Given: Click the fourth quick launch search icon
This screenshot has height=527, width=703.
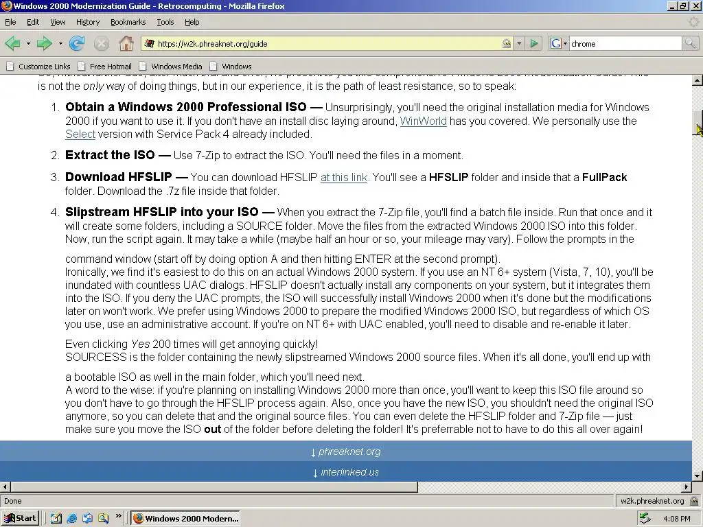Looking at the screenshot, I should [103, 519].
